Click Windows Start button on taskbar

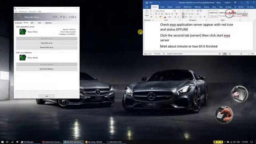2,142
